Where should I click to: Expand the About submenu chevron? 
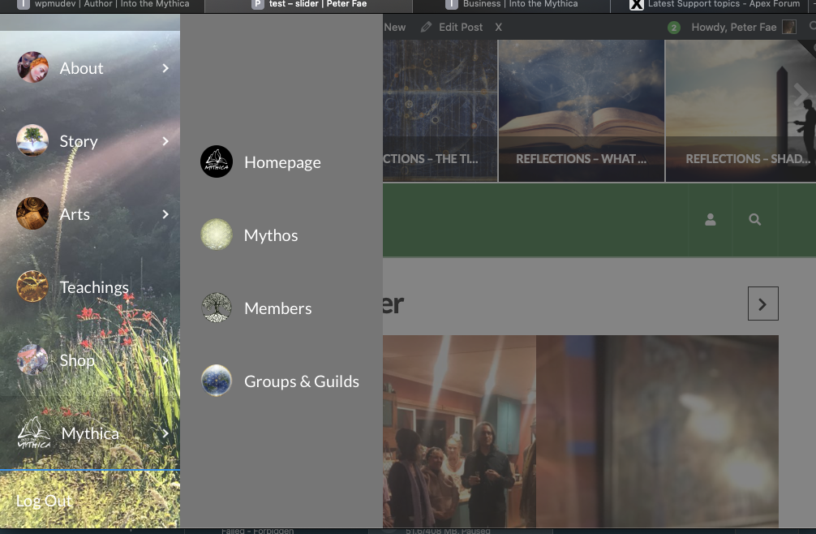(165, 68)
